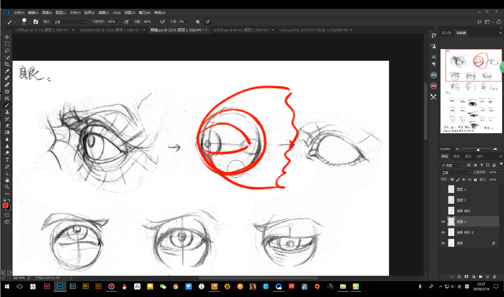Select the Eyedropper tool
The height and width of the screenshot is (297, 504).
pyautogui.click(x=7, y=71)
